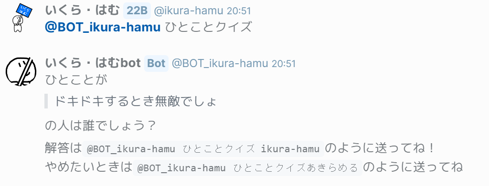Click the @BOT_ikura-hamu handle in bot header

tap(220, 64)
